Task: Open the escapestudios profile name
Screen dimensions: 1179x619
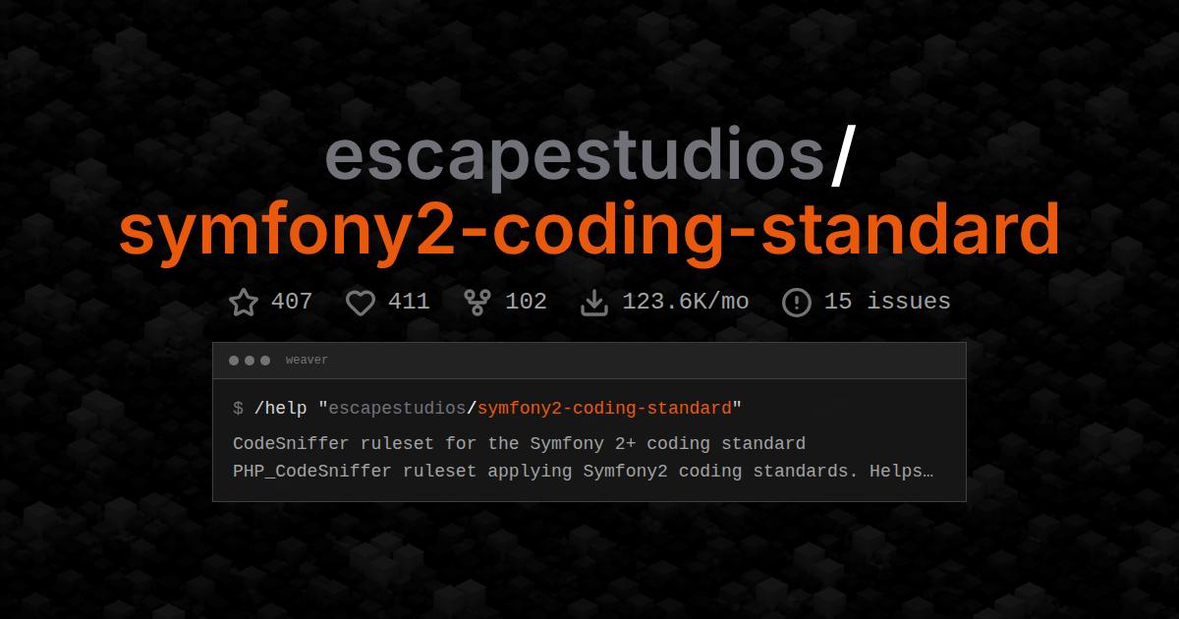Action: (x=576, y=157)
